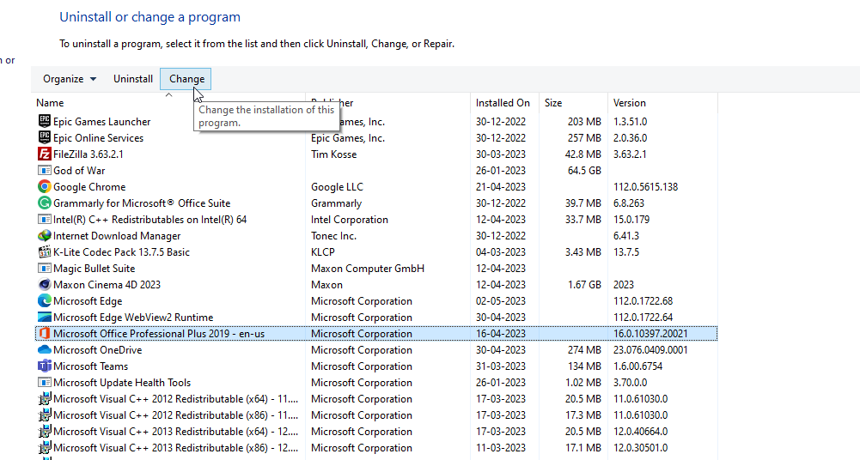The image size is (860, 460).
Task: Click the Internet Download Manager icon
Action: point(45,235)
